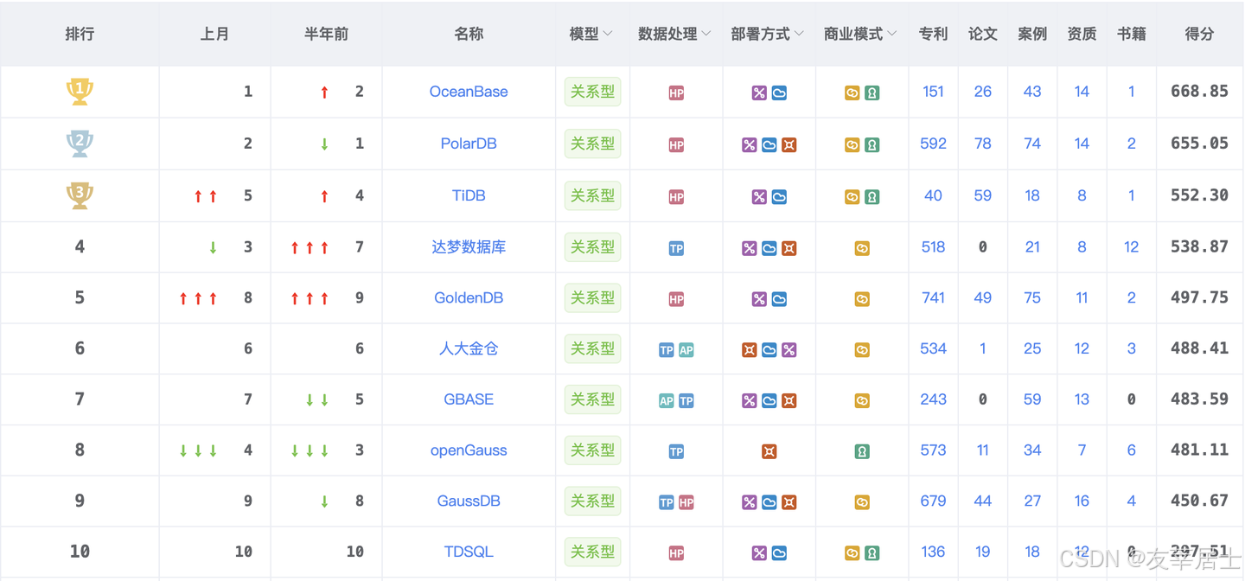Screen dimensions: 1245x581
Task: Open the 数据处理 column filter dropdown
Action: coord(706,35)
